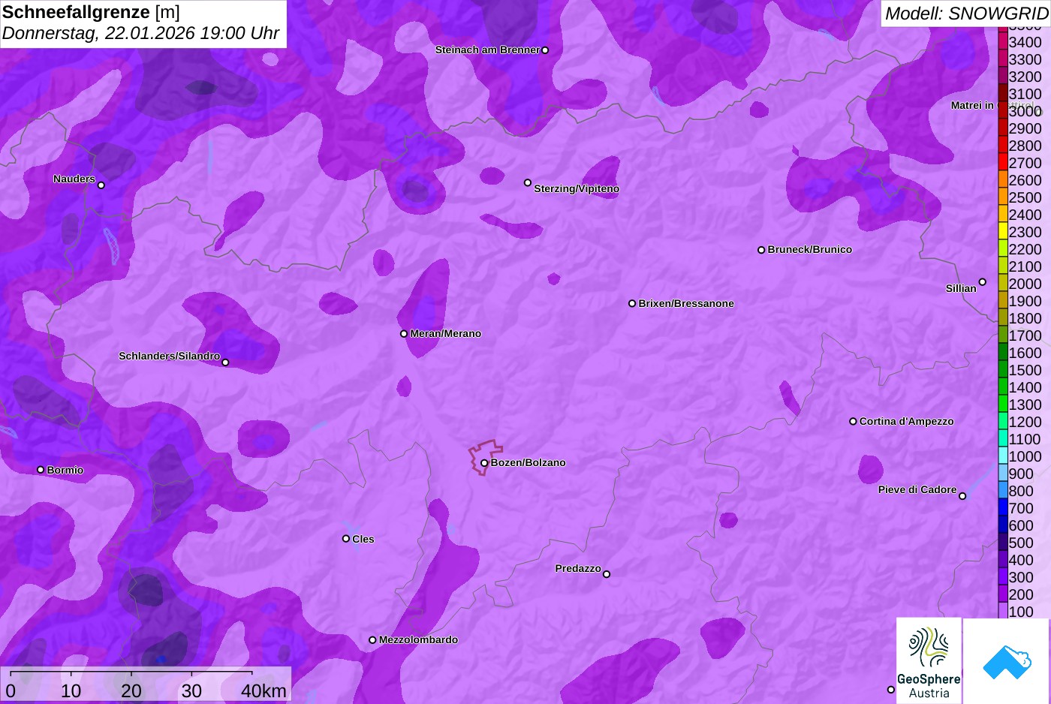The image size is (1051, 704).
Task: Click the Sterzing/Vipiteno marker dot
Action: 528,182
